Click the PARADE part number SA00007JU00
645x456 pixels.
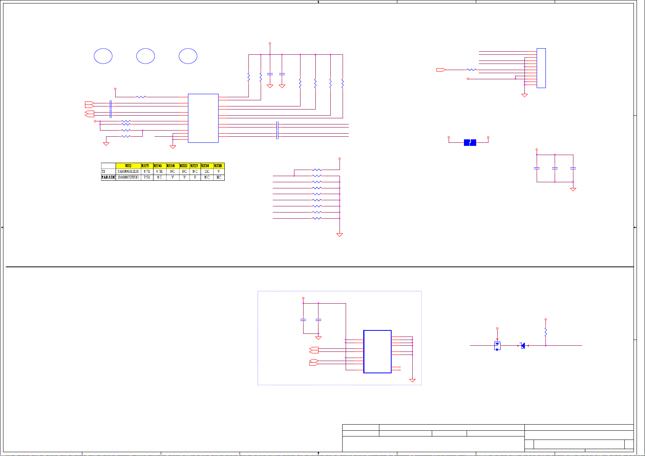coord(128,178)
